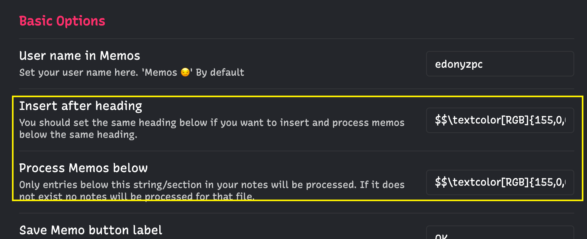
Task: Click the Insert after heading text box
Action: click(500, 120)
